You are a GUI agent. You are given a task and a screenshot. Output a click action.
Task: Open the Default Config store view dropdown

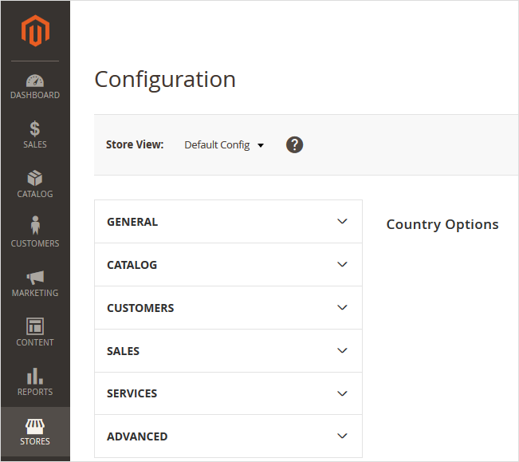224,145
